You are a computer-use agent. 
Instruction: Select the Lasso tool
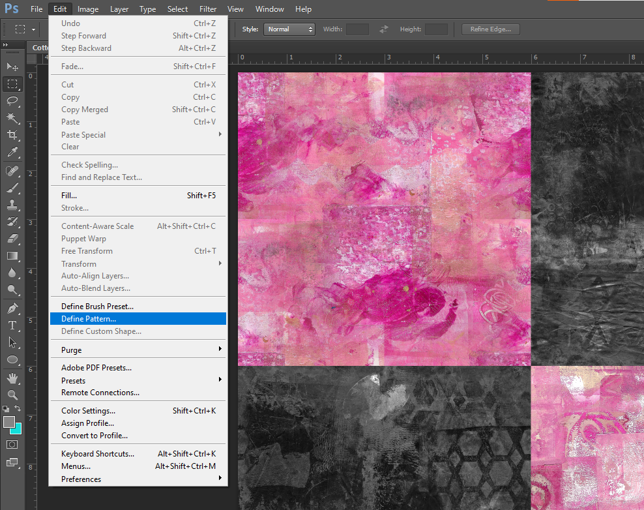click(12, 100)
